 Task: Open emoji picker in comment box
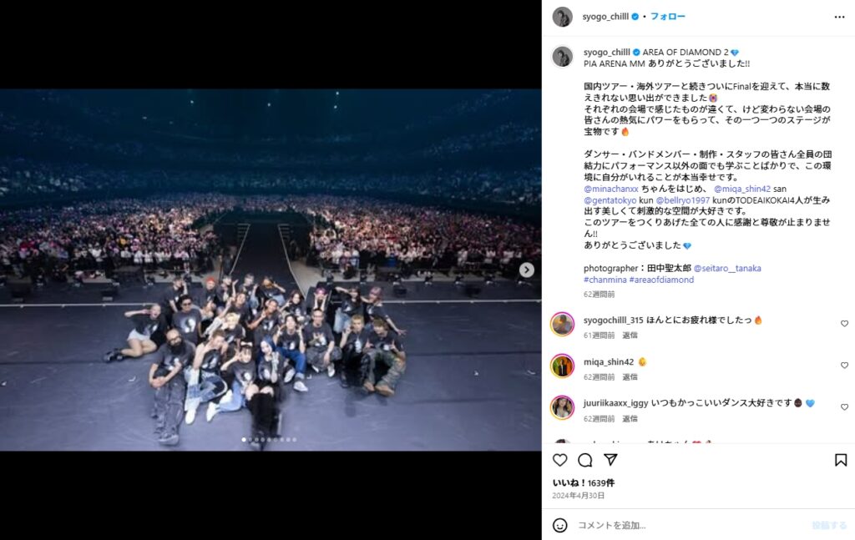560,525
